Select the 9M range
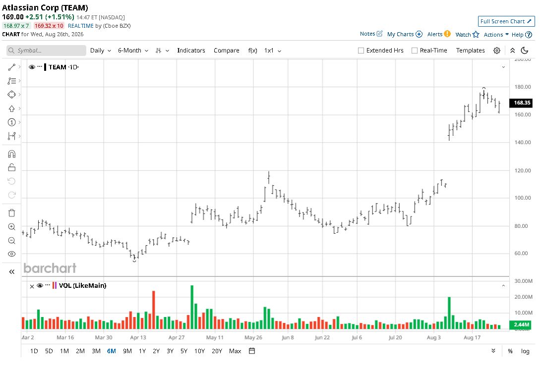 [127, 351]
